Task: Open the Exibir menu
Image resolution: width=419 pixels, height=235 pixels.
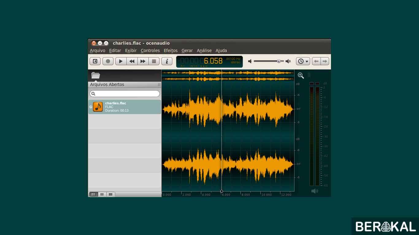Action: point(131,50)
